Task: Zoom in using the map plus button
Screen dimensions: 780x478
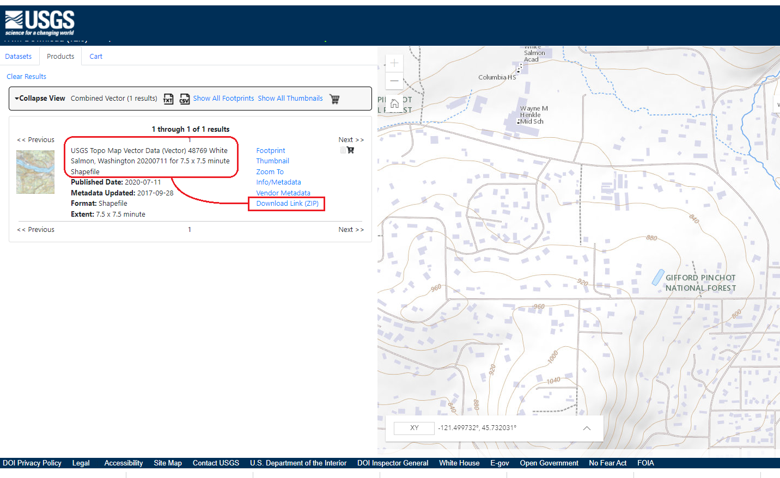Action: point(394,63)
